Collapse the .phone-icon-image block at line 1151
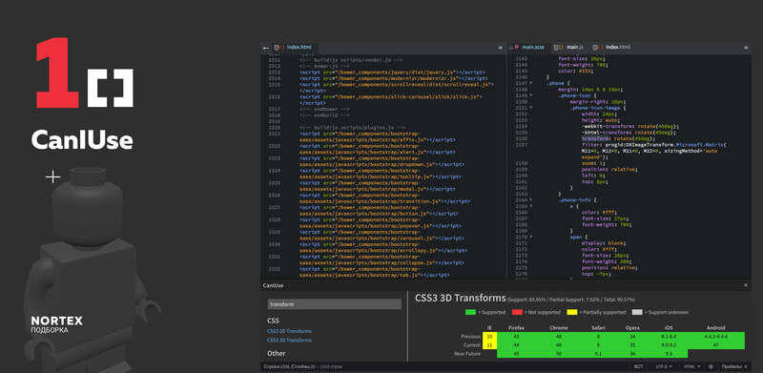 pyautogui.click(x=531, y=108)
